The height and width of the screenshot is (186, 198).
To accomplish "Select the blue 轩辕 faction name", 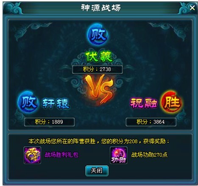I will pos(56,104).
